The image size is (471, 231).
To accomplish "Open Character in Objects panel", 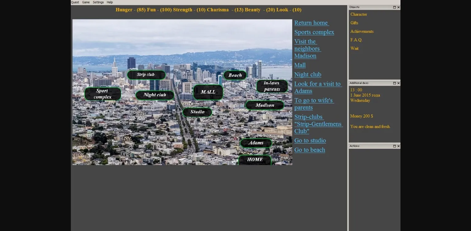I will pyautogui.click(x=358, y=14).
